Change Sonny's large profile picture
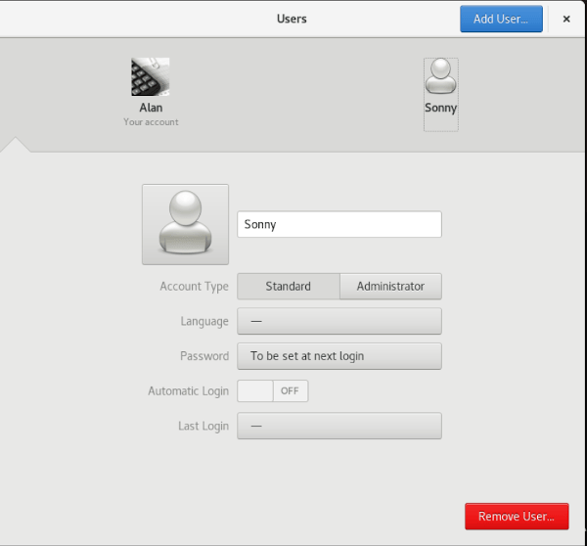The image size is (587, 546). pos(185,224)
